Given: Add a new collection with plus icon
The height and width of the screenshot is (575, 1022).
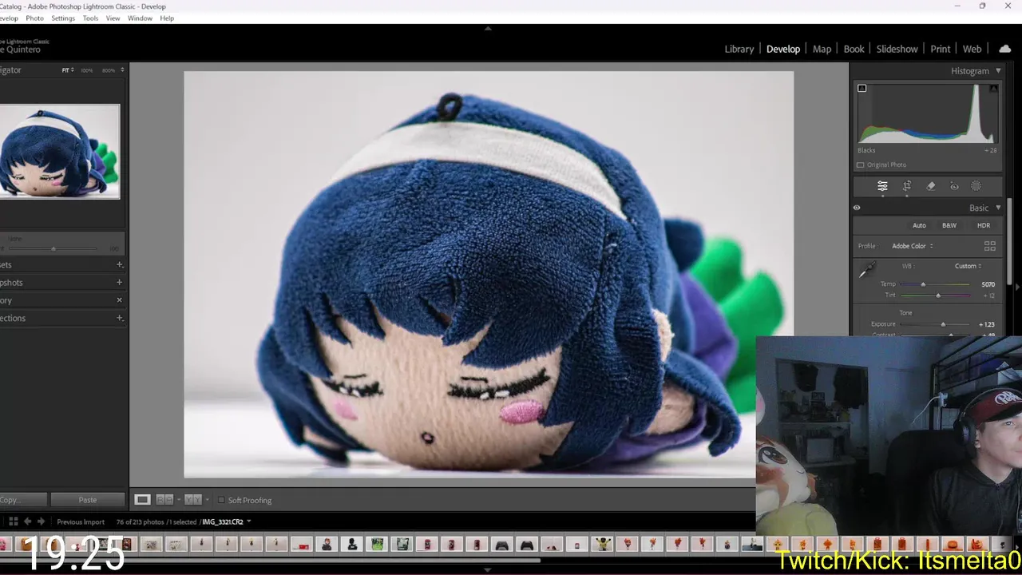Looking at the screenshot, I should (x=120, y=318).
